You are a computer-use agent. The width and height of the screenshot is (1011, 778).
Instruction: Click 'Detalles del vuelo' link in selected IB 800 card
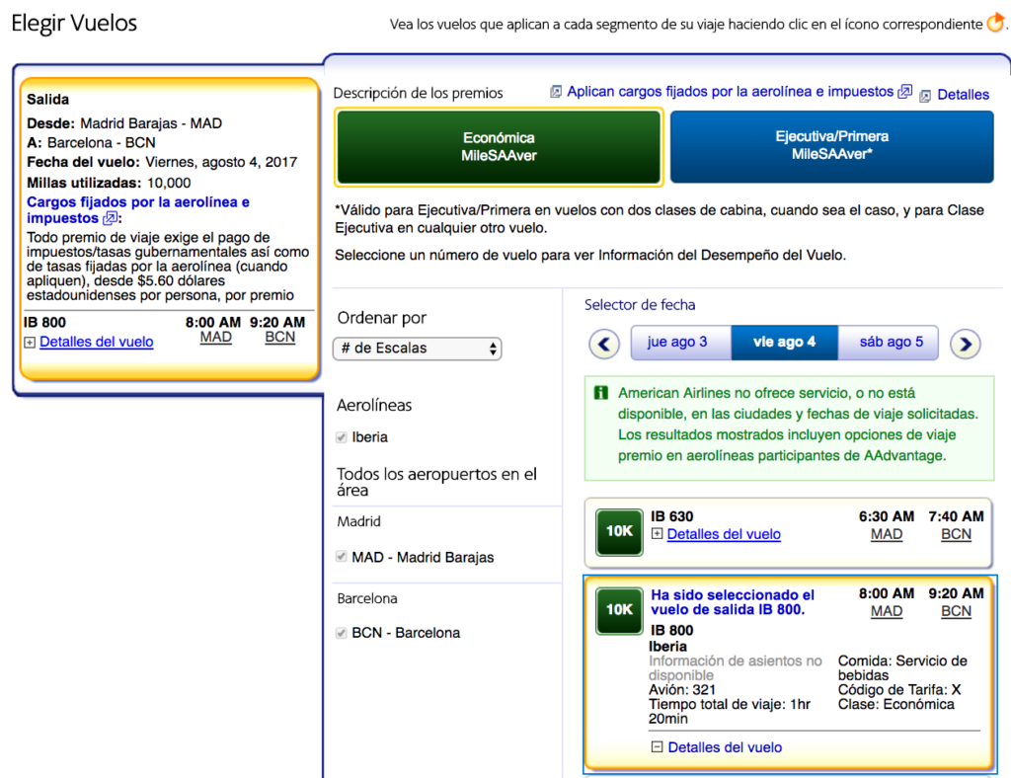[x=725, y=747]
